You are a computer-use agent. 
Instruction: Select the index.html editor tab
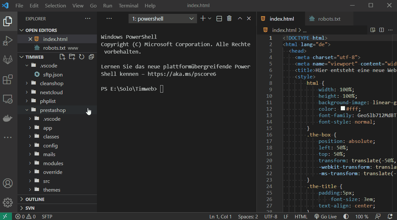click(281, 19)
